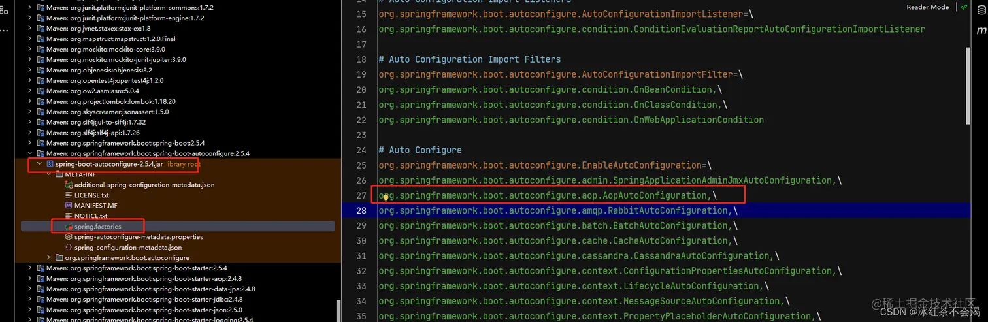
Task: Click the spring-configuration-metadata.json braces icon
Action: [x=69, y=247]
